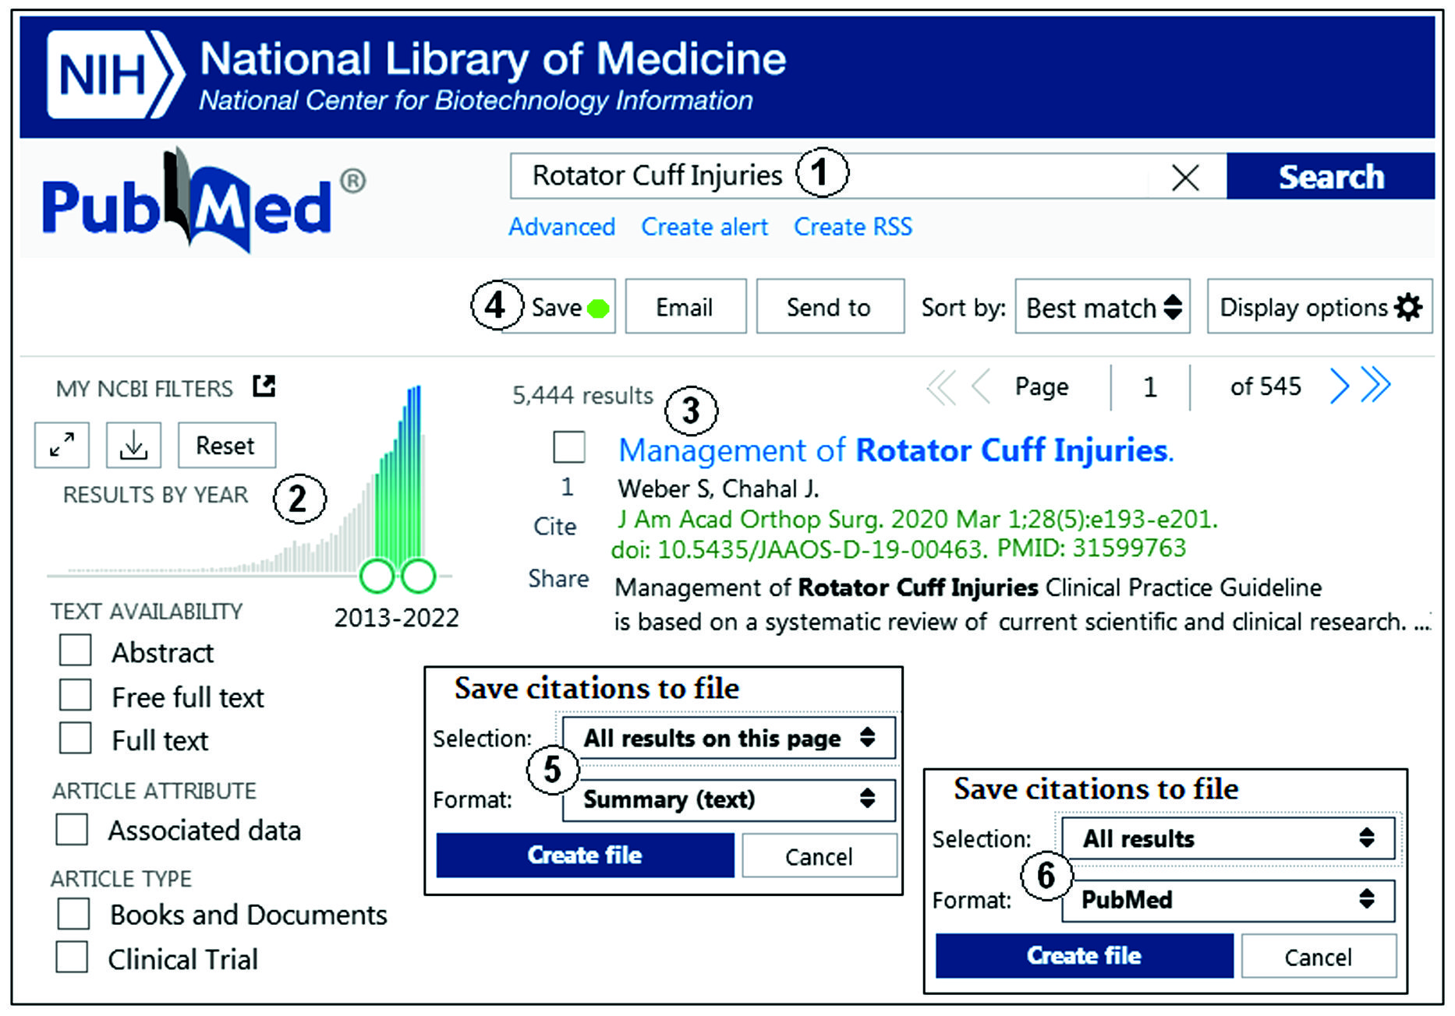This screenshot has width=1455, height=1016.
Task: Download the results by year data
Action: (133, 445)
